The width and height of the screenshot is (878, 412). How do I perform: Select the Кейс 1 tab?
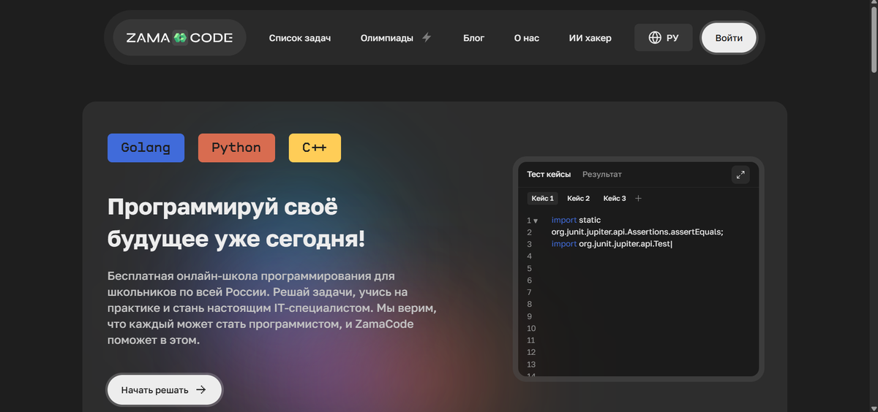pyautogui.click(x=543, y=199)
